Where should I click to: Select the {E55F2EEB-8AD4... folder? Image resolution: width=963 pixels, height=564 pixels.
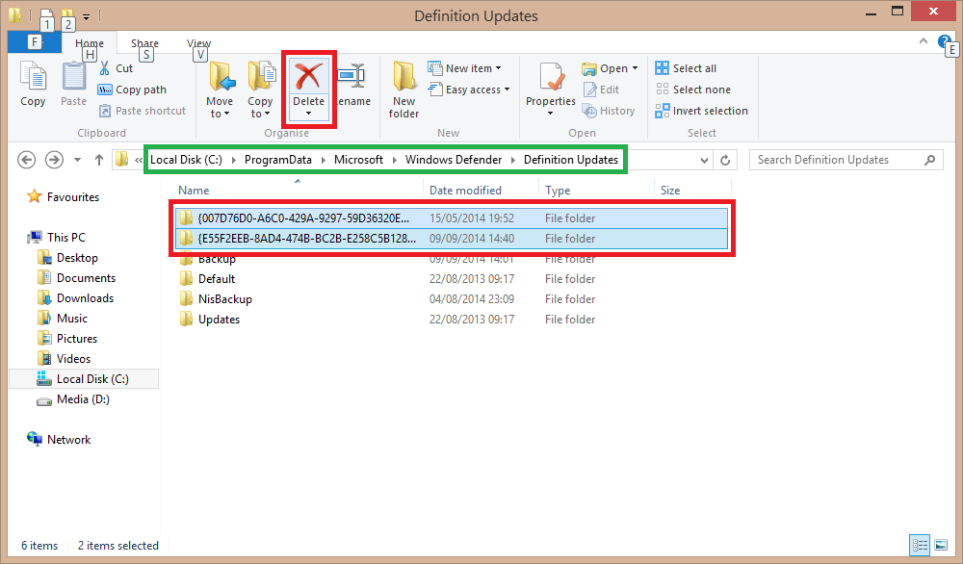(452, 239)
